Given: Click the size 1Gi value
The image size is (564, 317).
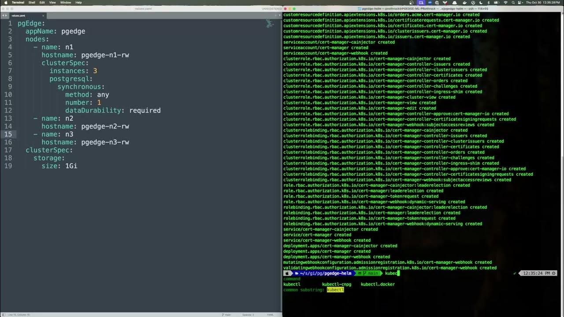Looking at the screenshot, I should [71, 166].
